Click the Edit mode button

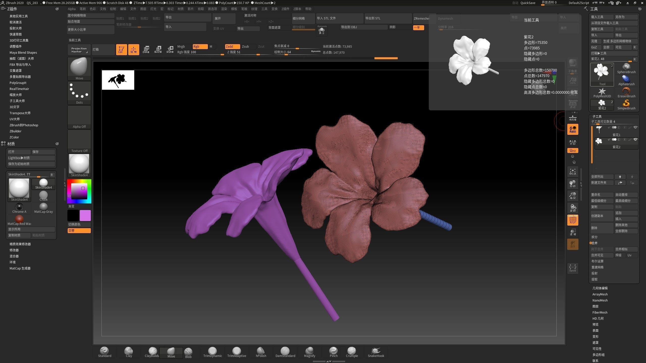click(121, 49)
